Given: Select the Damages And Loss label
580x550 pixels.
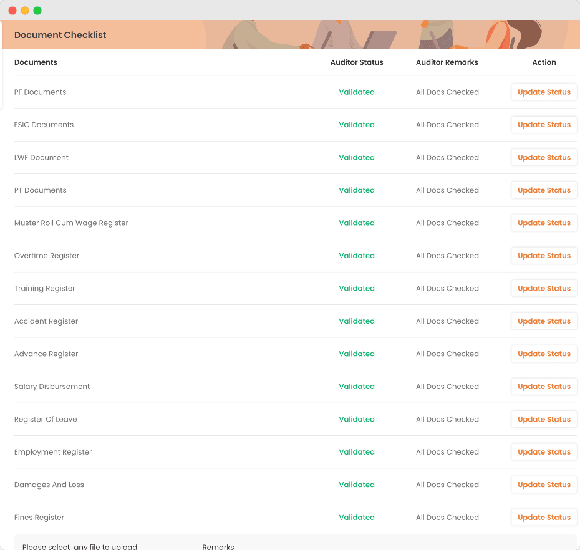Looking at the screenshot, I should [x=49, y=485].
